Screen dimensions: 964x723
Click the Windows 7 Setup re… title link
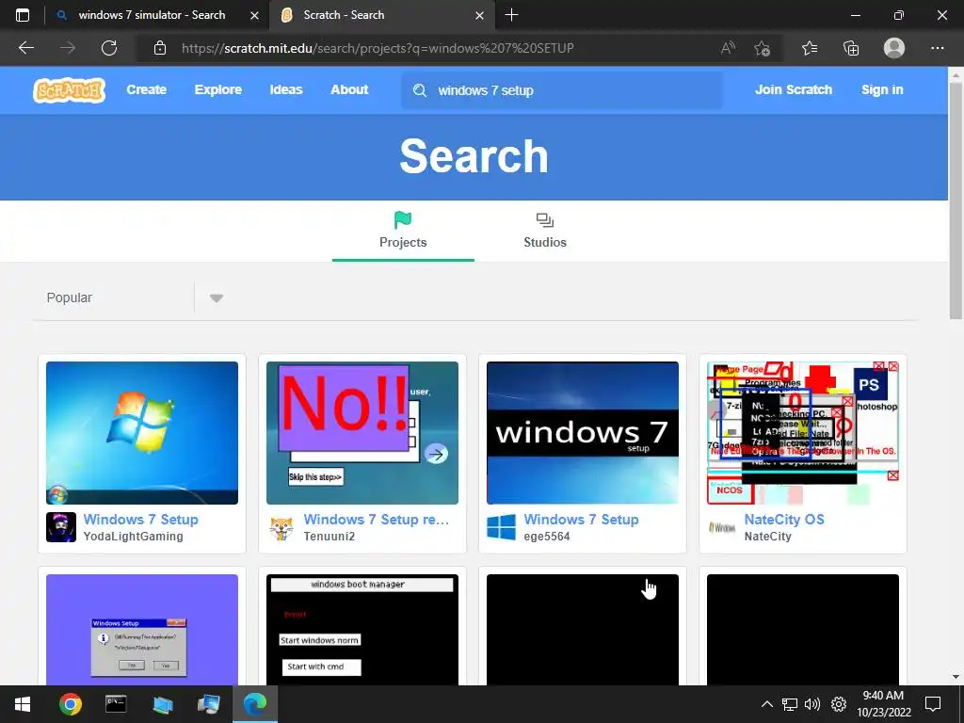(x=377, y=520)
